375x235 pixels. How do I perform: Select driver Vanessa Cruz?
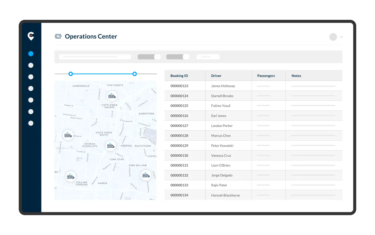tap(221, 156)
